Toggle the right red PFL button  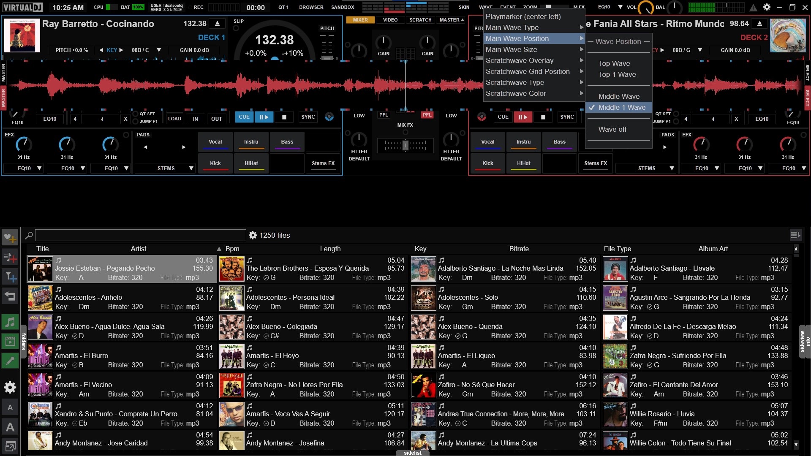pos(427,115)
